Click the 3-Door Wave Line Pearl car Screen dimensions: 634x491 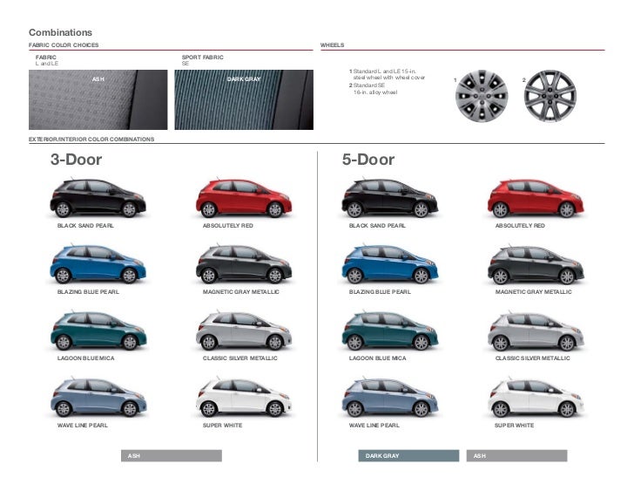pos(98,397)
